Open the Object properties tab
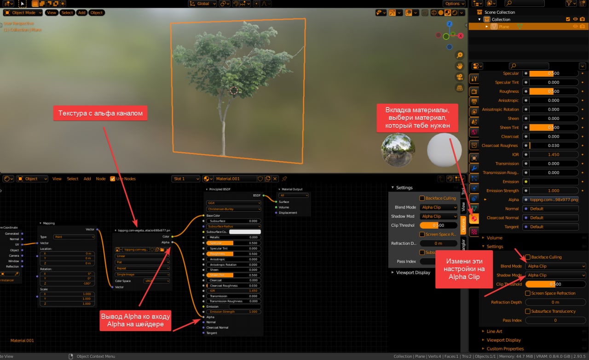Viewport: 589px width, 360px height. 474,158
